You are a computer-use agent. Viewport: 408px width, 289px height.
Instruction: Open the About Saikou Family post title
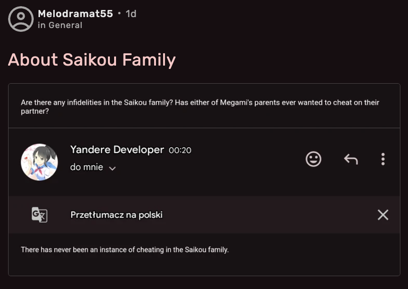(92, 60)
